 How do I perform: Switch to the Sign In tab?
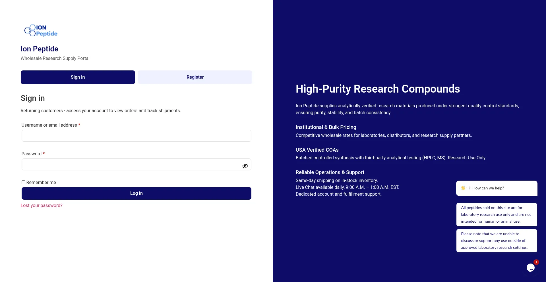(x=78, y=77)
